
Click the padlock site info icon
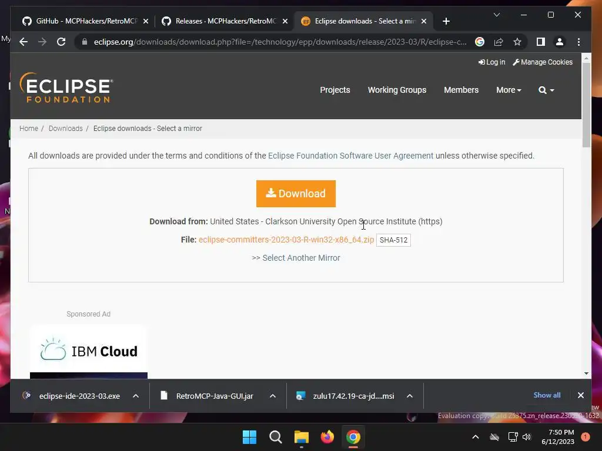(x=85, y=42)
